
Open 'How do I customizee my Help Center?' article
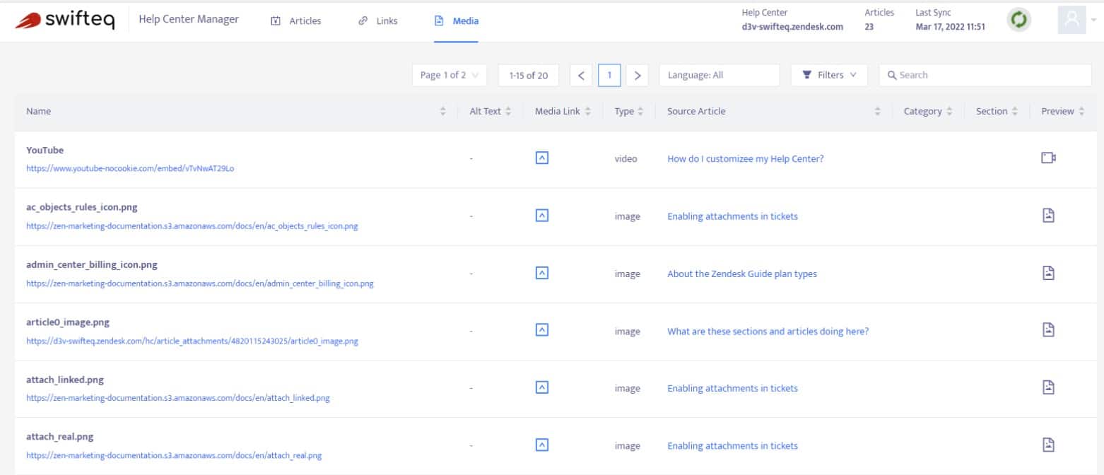tap(746, 158)
